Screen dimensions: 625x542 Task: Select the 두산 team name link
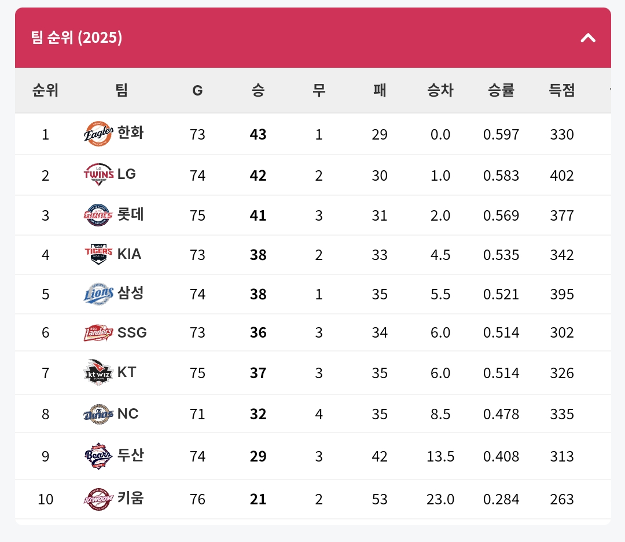pyautogui.click(x=130, y=455)
